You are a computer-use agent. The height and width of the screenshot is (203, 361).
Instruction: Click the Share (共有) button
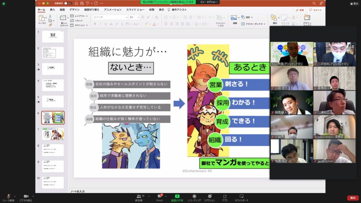(300, 10)
